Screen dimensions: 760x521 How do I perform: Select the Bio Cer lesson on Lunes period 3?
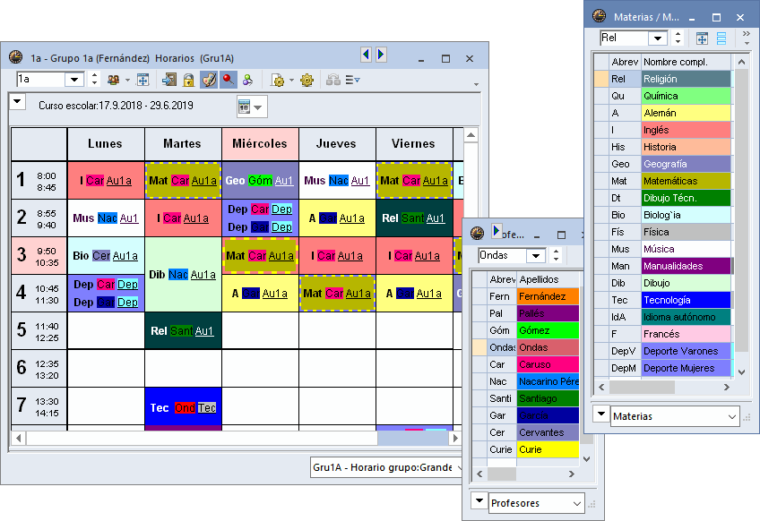pyautogui.click(x=105, y=256)
